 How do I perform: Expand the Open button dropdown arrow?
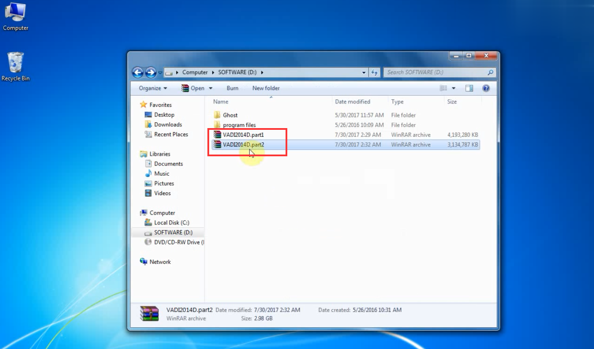(x=210, y=88)
